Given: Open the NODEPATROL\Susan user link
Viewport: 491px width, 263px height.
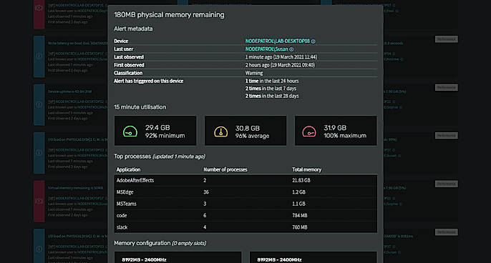Looking at the screenshot, I should click(x=266, y=49).
